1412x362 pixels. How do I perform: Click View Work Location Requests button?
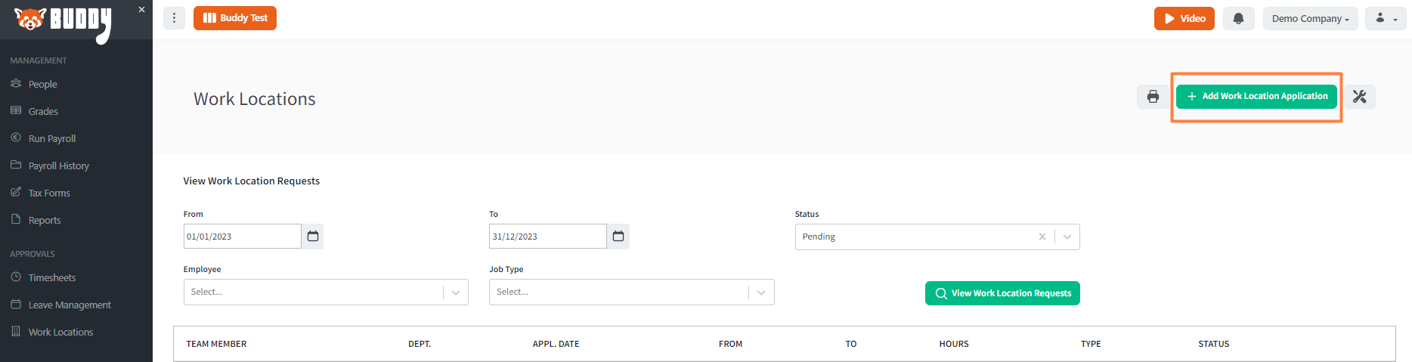click(x=1002, y=293)
